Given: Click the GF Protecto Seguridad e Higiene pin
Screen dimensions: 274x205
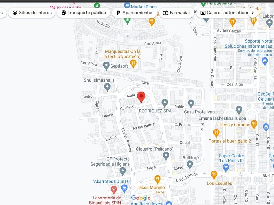Looking at the screenshot, I should pos(123,171).
